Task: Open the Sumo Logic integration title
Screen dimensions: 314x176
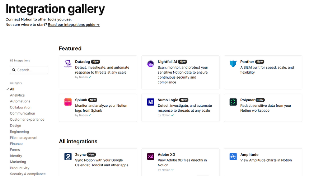Action: 168,100
